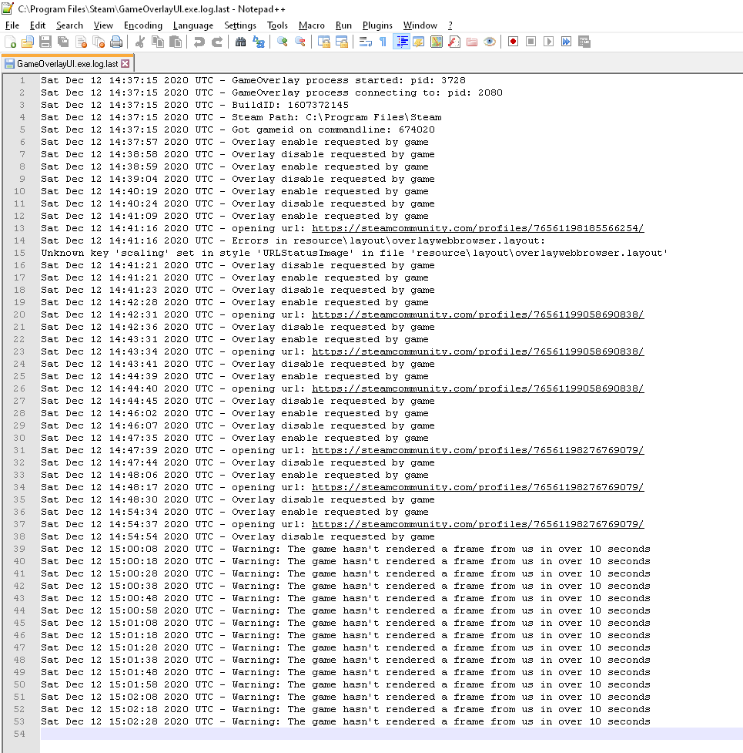The height and width of the screenshot is (753, 743).
Task: Open the Function List panel icon
Action: click(x=454, y=42)
